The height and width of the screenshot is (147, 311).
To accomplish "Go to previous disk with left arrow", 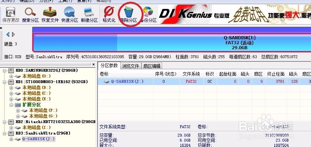I will point(8,35).
